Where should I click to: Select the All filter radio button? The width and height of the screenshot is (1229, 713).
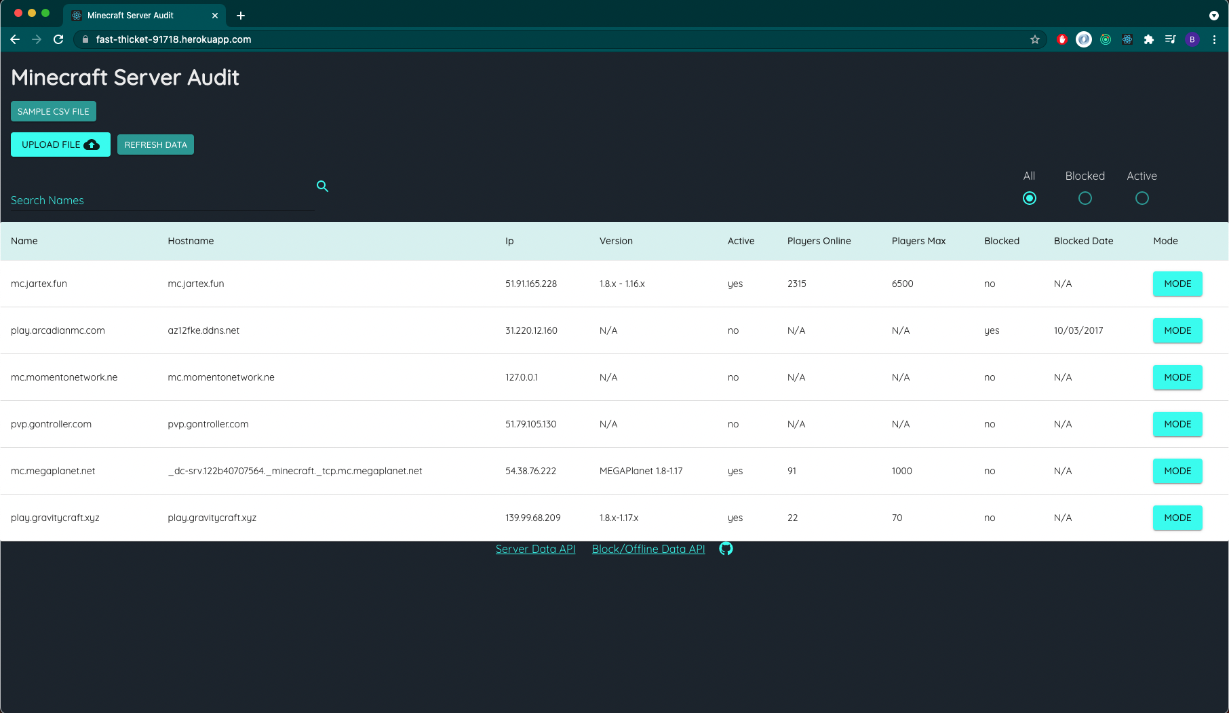pos(1030,198)
